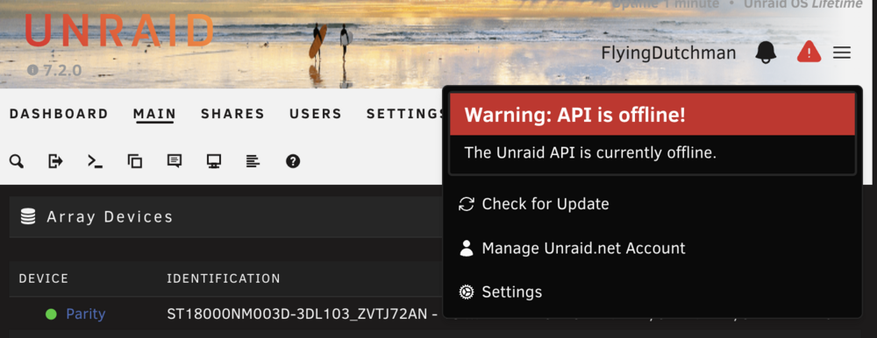
Task: Click the Parity device link
Action: tap(86, 314)
